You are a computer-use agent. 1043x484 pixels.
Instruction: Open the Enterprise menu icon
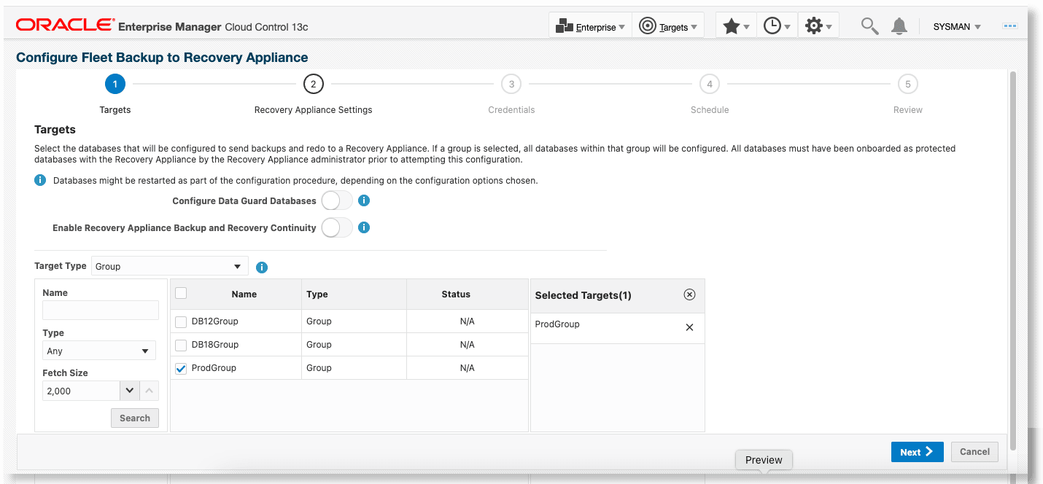click(567, 26)
